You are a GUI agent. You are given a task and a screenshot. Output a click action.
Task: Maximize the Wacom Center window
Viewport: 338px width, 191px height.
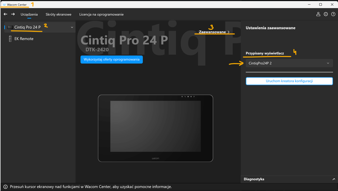click(x=321, y=4)
